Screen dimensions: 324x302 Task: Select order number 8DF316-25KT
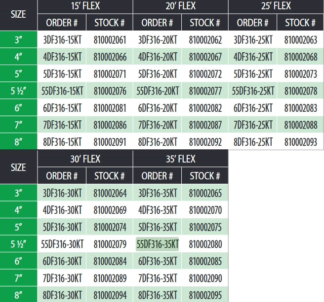(x=253, y=142)
